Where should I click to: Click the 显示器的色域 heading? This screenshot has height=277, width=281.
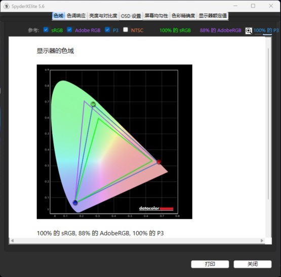coord(55,51)
